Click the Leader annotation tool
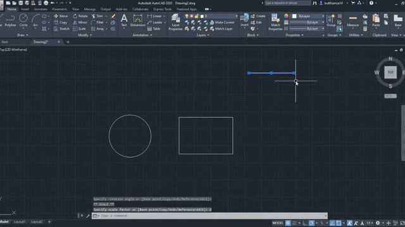Viewport: 405px width, 227px height. pyautogui.click(x=155, y=23)
